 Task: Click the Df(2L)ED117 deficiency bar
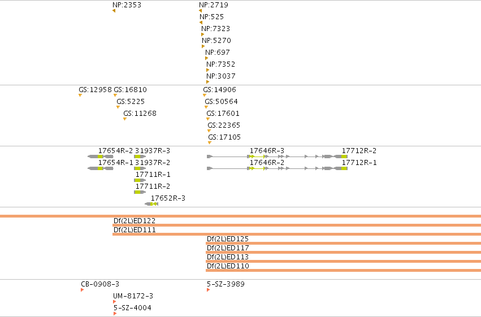(343, 253)
